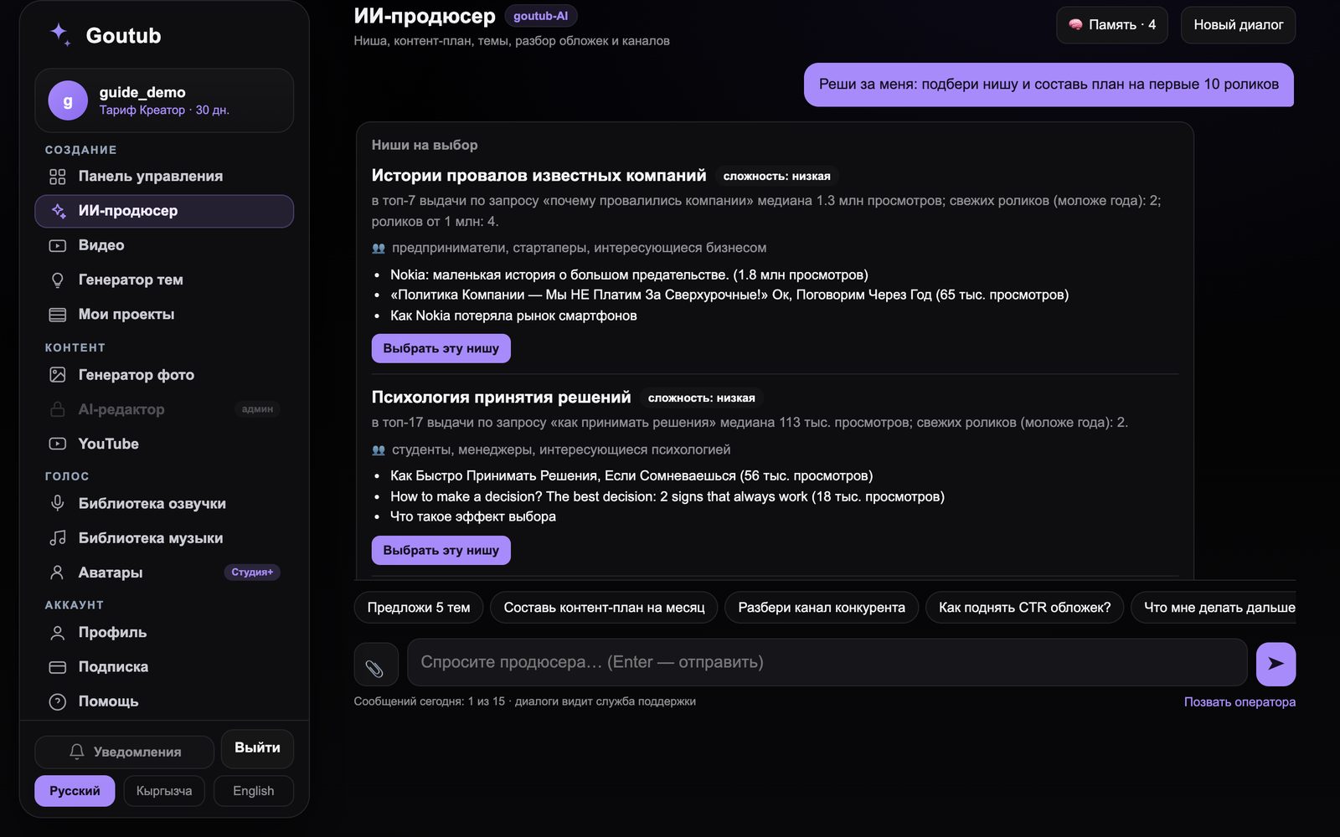The image size is (1340, 837).
Task: Open the Видео section in sidebar
Action: click(164, 245)
